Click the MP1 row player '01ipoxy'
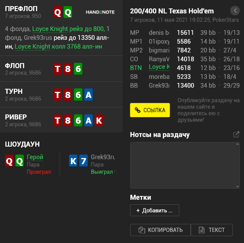Viewport: 244px width, 243px height. 159,41
